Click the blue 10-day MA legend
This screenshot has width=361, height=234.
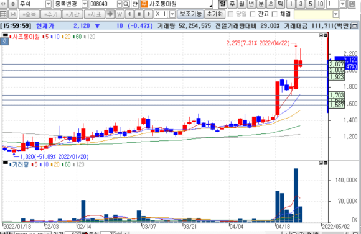tap(55, 37)
